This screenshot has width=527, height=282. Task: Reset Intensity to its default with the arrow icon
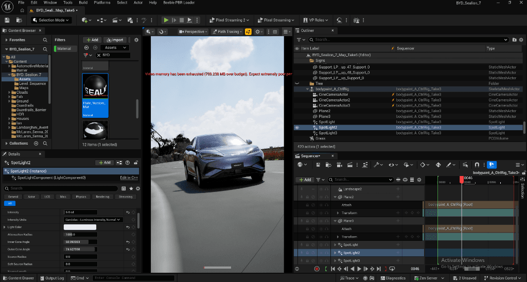pyautogui.click(x=128, y=213)
